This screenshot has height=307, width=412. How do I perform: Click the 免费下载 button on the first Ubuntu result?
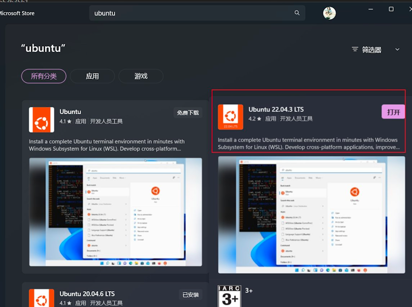pyautogui.click(x=188, y=112)
